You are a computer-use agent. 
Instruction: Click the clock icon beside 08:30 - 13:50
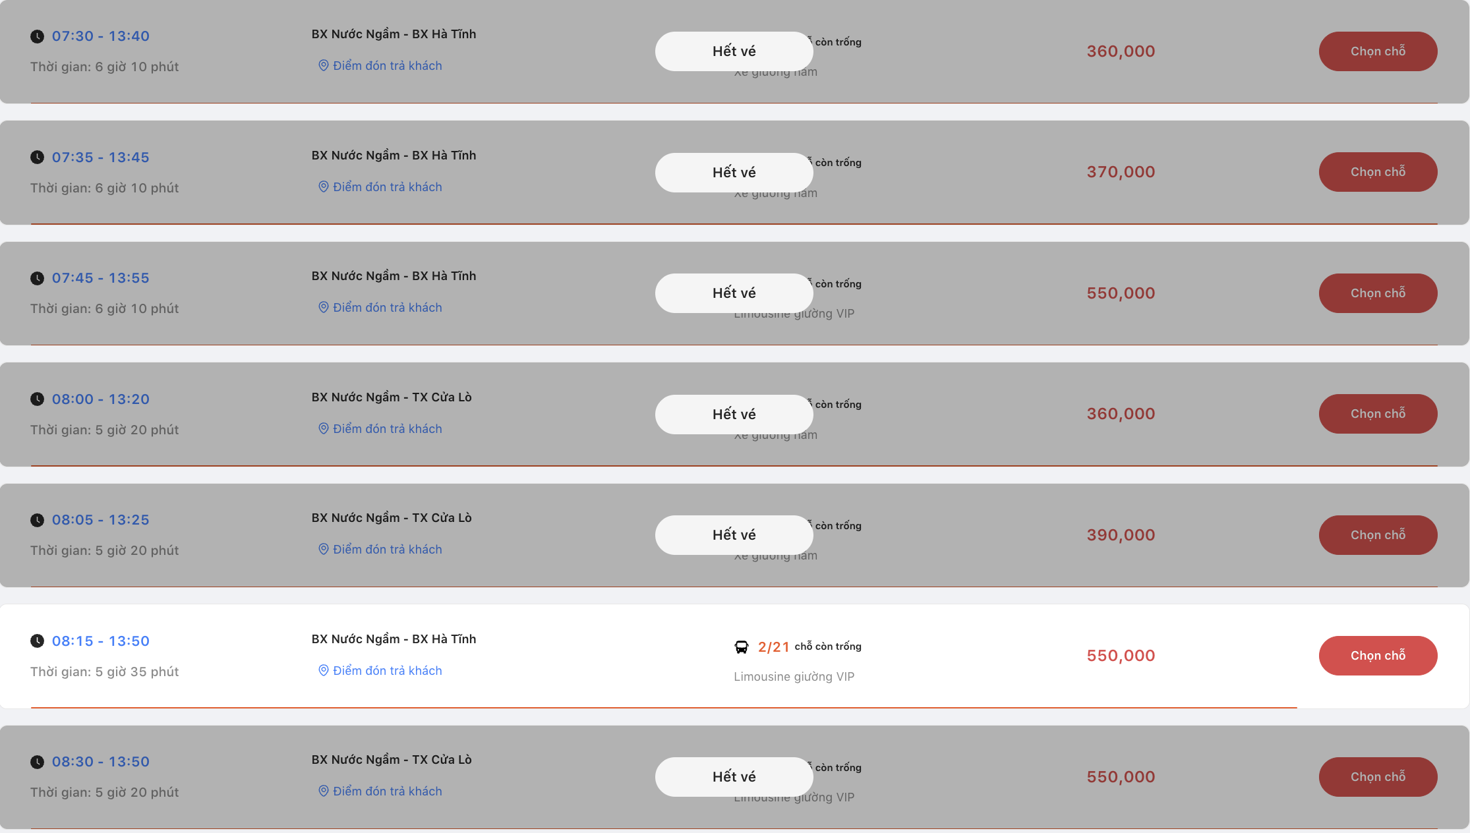pyautogui.click(x=38, y=762)
